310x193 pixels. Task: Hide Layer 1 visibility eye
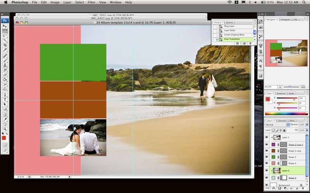click(267, 137)
